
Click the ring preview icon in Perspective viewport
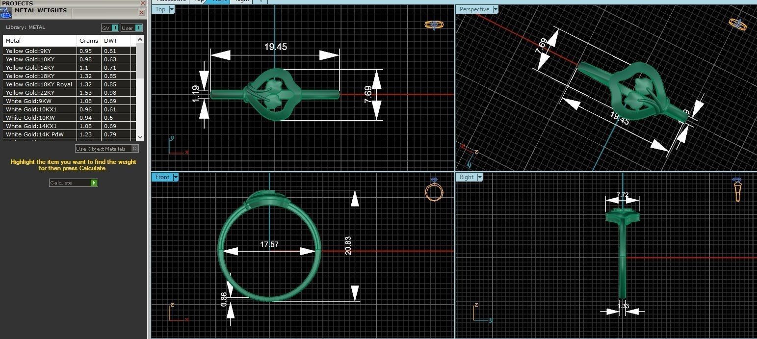coord(738,24)
